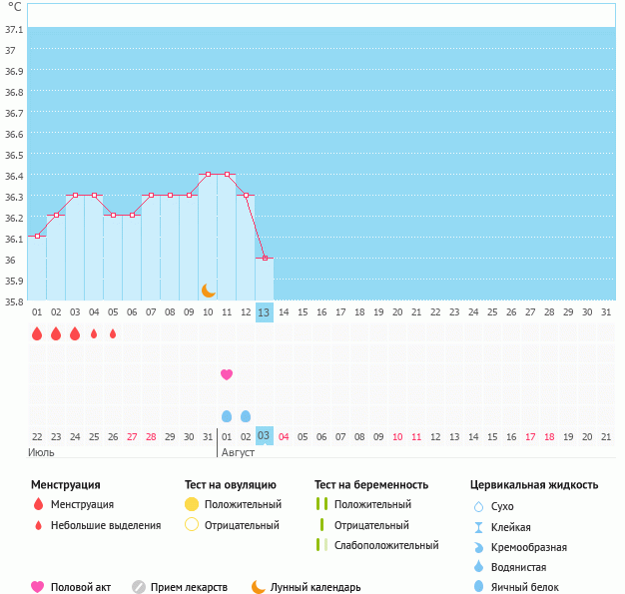
Task: Click the menstruation drop on cycle day 03
Action: click(x=75, y=333)
